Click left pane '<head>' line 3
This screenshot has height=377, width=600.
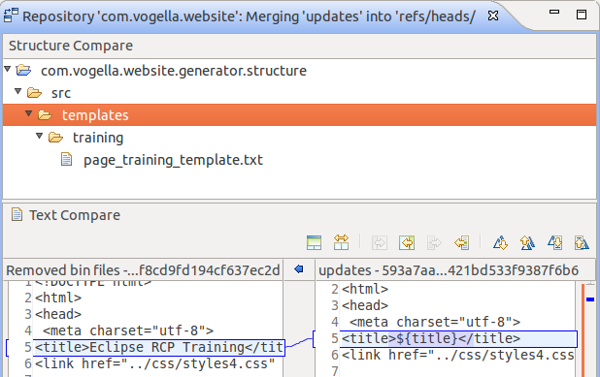click(58, 314)
